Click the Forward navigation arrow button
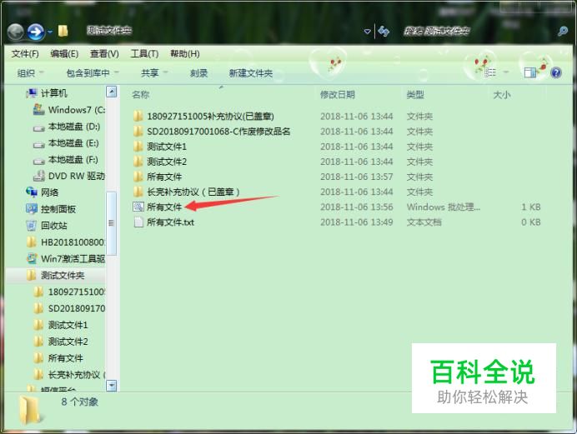Viewport: 577px width, 434px height. pos(36,32)
